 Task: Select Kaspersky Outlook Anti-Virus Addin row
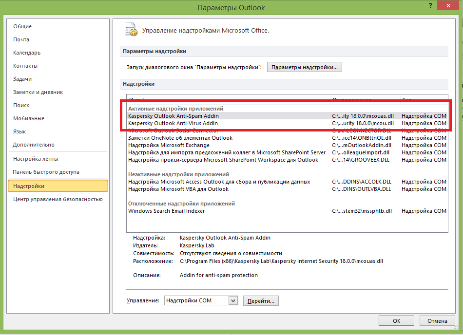point(287,123)
